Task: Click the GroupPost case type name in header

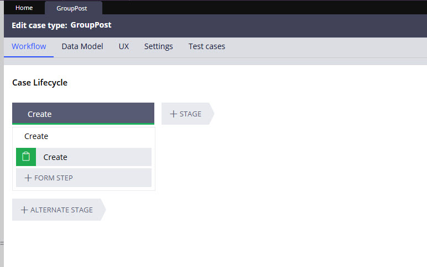Action: click(x=91, y=25)
